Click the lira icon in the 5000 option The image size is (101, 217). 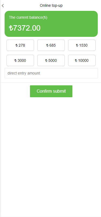point(46,61)
